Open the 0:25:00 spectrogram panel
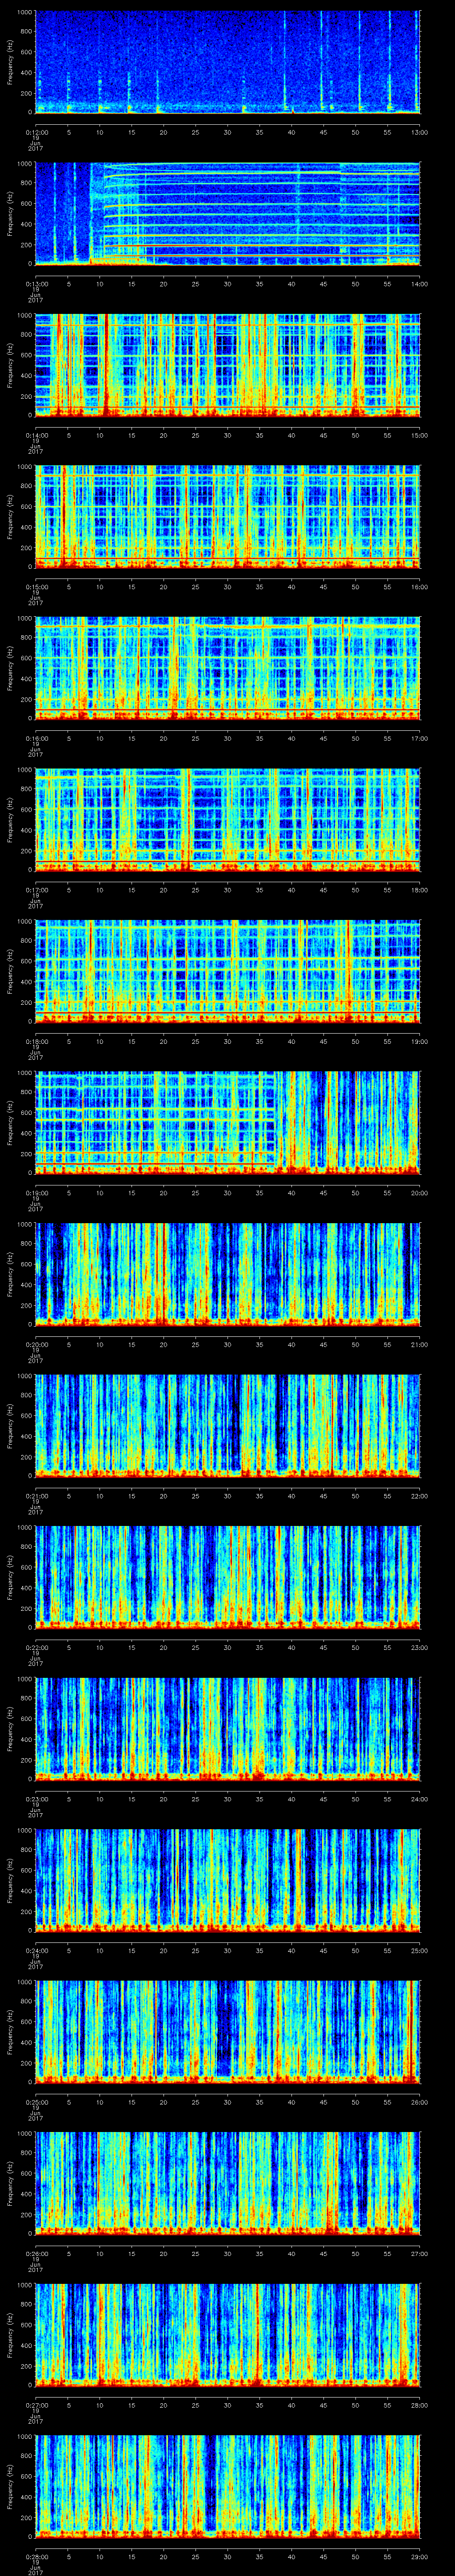Viewport: 455px width, 2576px height. [x=227, y=2030]
